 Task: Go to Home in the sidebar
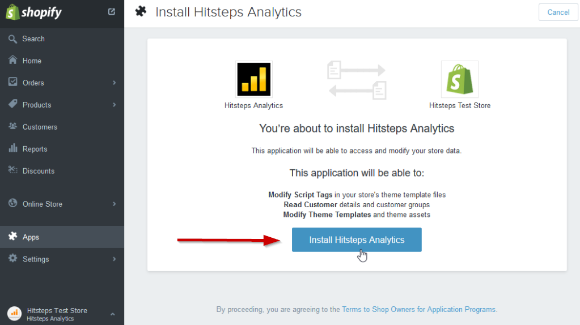pyautogui.click(x=62, y=61)
